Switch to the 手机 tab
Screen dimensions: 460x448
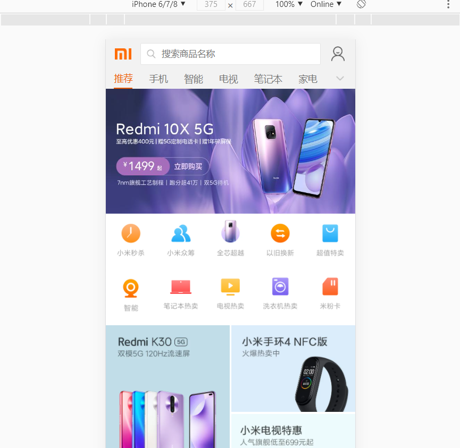click(158, 79)
